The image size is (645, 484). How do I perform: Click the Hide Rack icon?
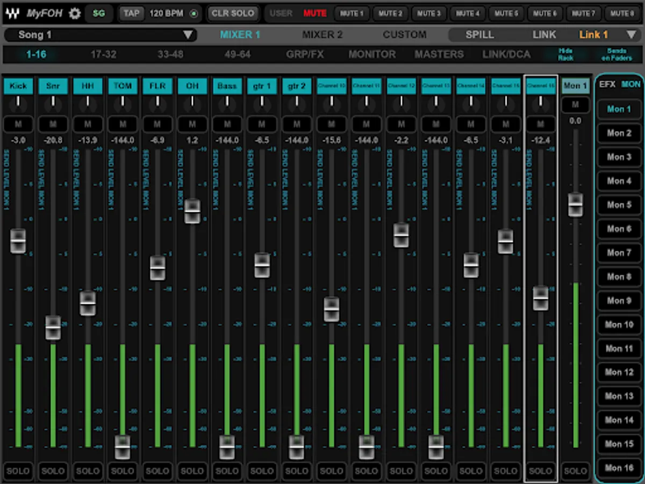pyautogui.click(x=565, y=54)
